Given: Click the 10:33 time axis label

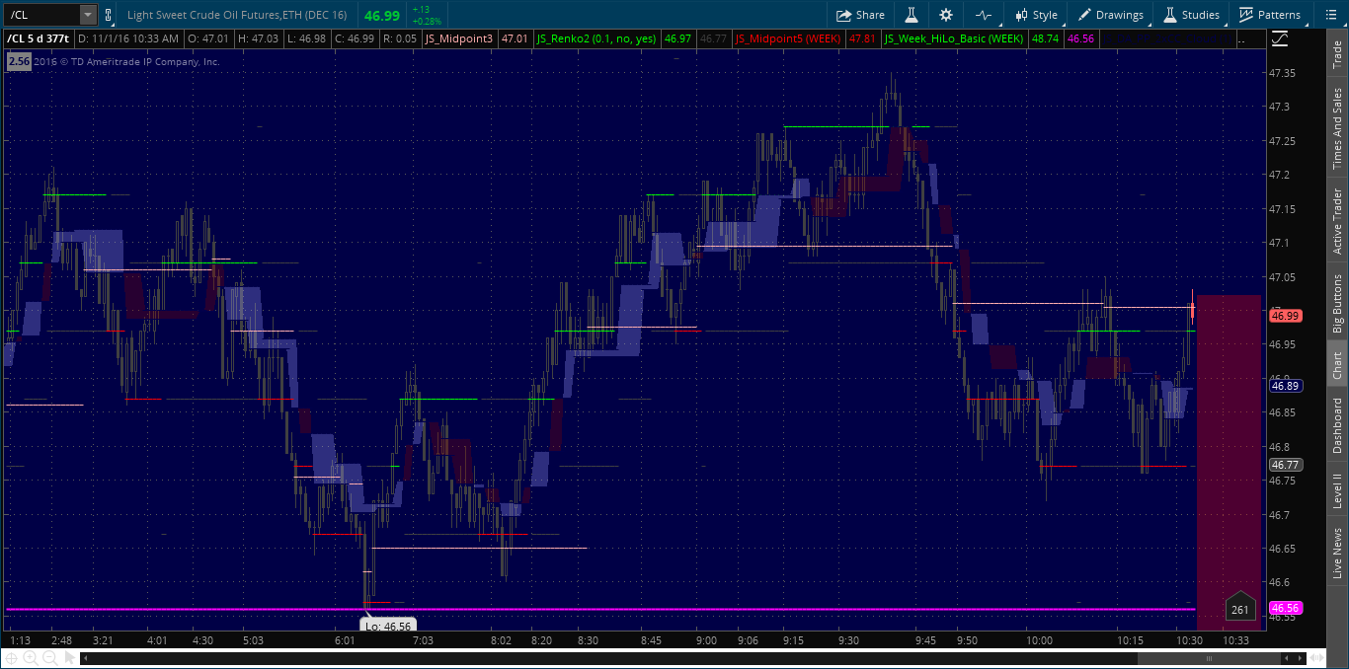Looking at the screenshot, I should [x=1235, y=640].
